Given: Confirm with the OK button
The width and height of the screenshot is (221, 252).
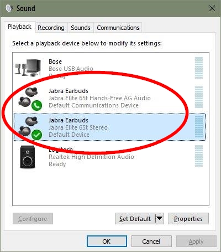Looking at the screenshot, I should 107,241.
